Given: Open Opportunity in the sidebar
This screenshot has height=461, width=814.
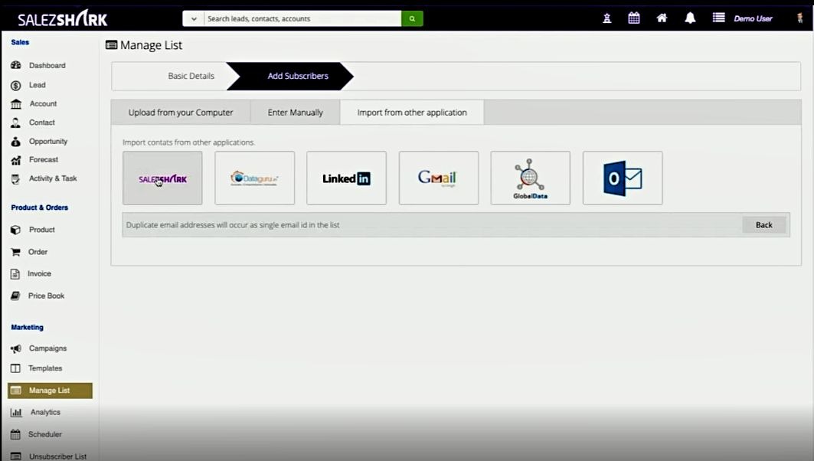Looking at the screenshot, I should (x=48, y=141).
